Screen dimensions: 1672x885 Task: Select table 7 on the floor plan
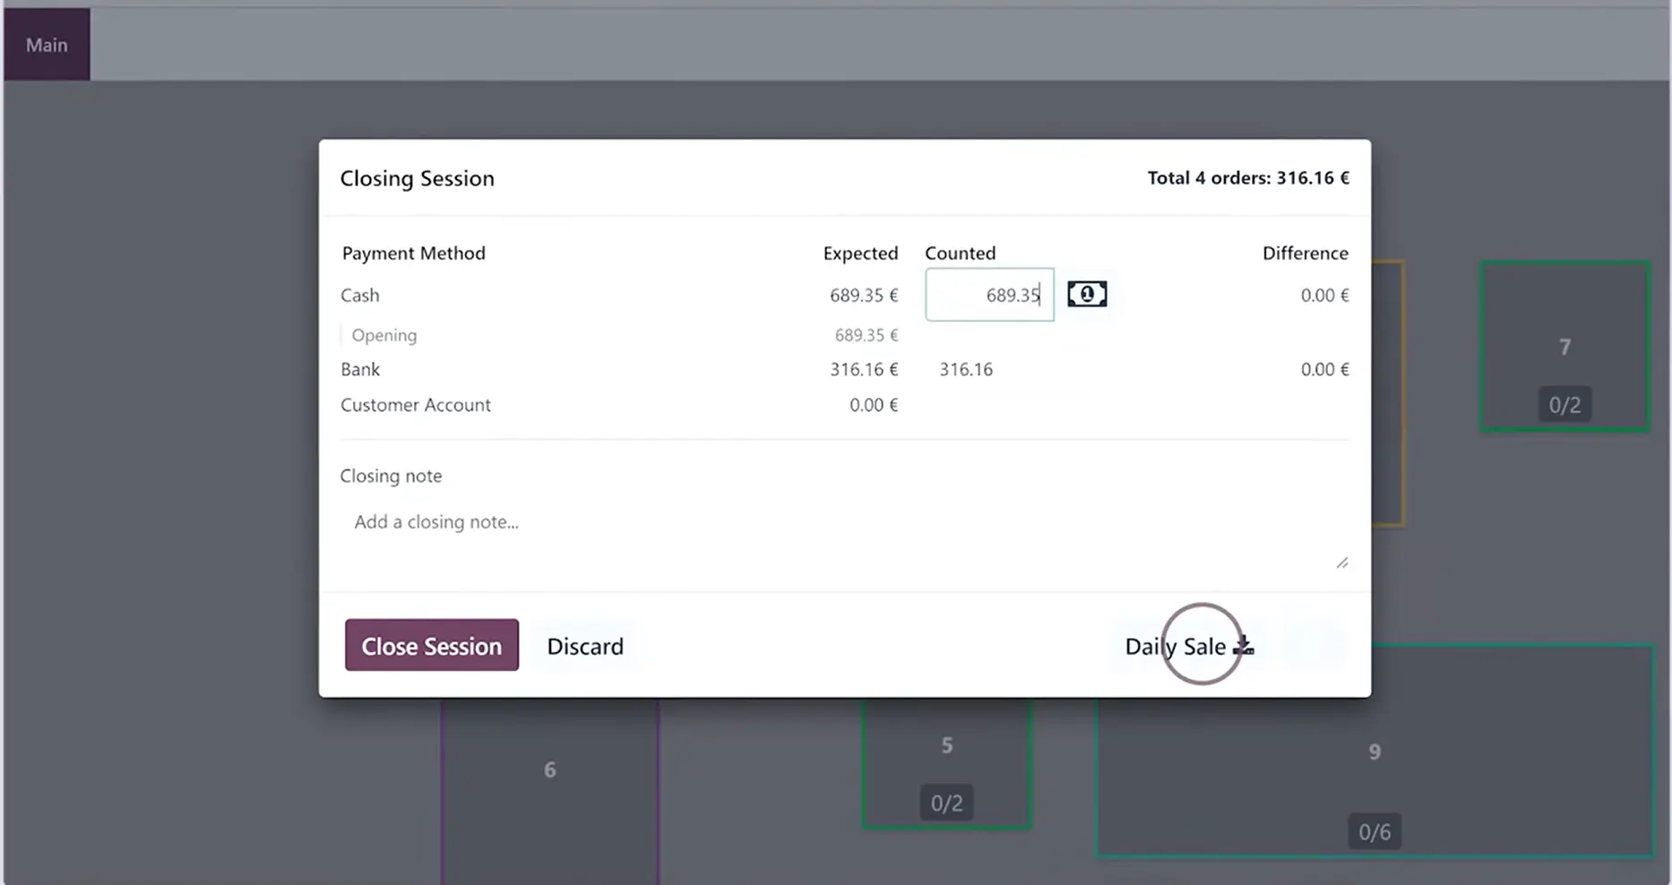[x=1564, y=346]
